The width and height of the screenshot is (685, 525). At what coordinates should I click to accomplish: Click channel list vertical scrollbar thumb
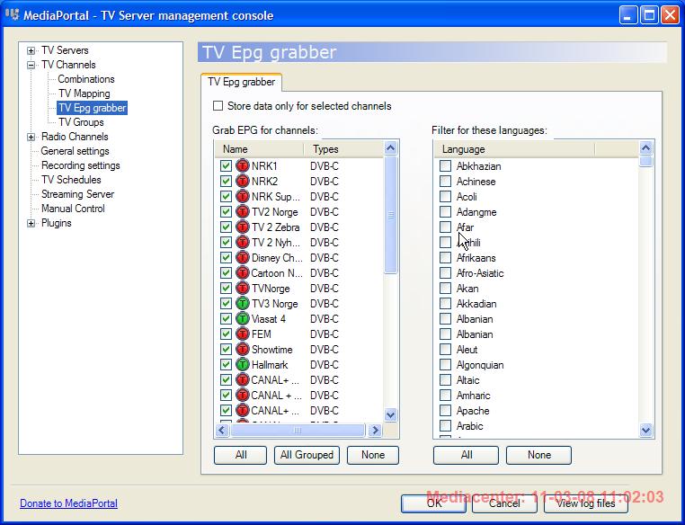point(390,215)
